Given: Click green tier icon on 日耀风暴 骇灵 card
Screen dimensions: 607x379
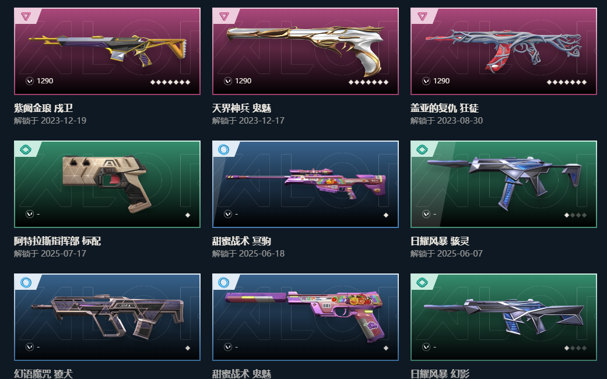Looking at the screenshot, I should pos(422,149).
